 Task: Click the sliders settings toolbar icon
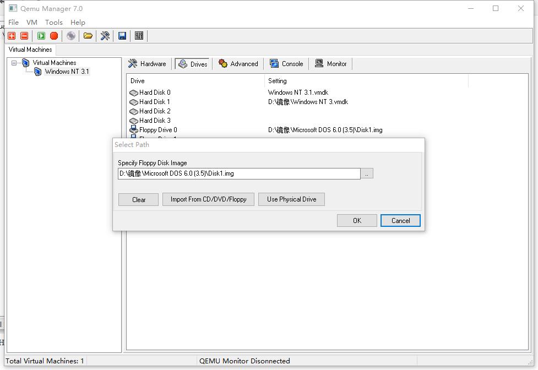pyautogui.click(x=139, y=36)
